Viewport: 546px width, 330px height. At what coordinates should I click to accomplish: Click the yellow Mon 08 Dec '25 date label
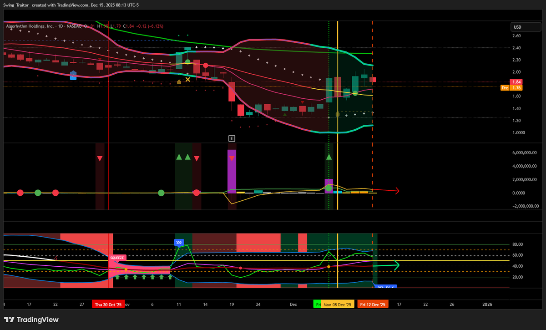click(x=337, y=305)
